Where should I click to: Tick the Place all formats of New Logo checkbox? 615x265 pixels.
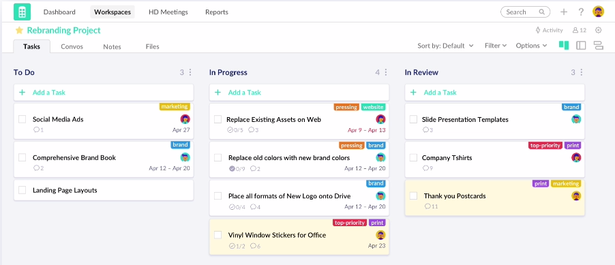tap(217, 196)
